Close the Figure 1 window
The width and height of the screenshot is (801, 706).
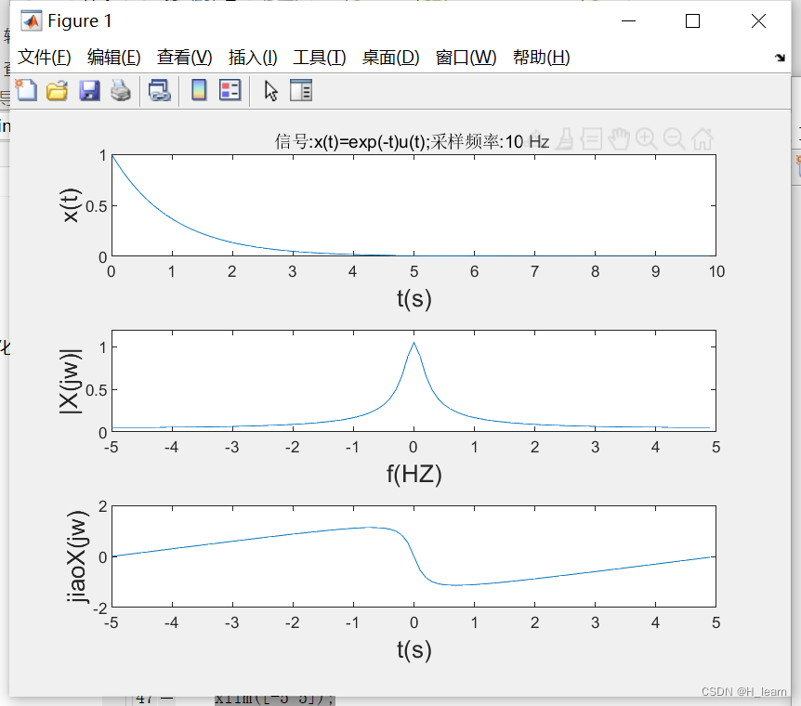tap(758, 21)
